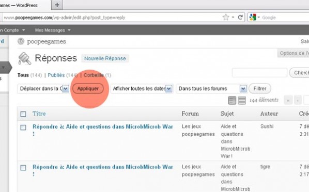Click the Filtrer button
Screen dimensions: 309x192
coord(260,89)
